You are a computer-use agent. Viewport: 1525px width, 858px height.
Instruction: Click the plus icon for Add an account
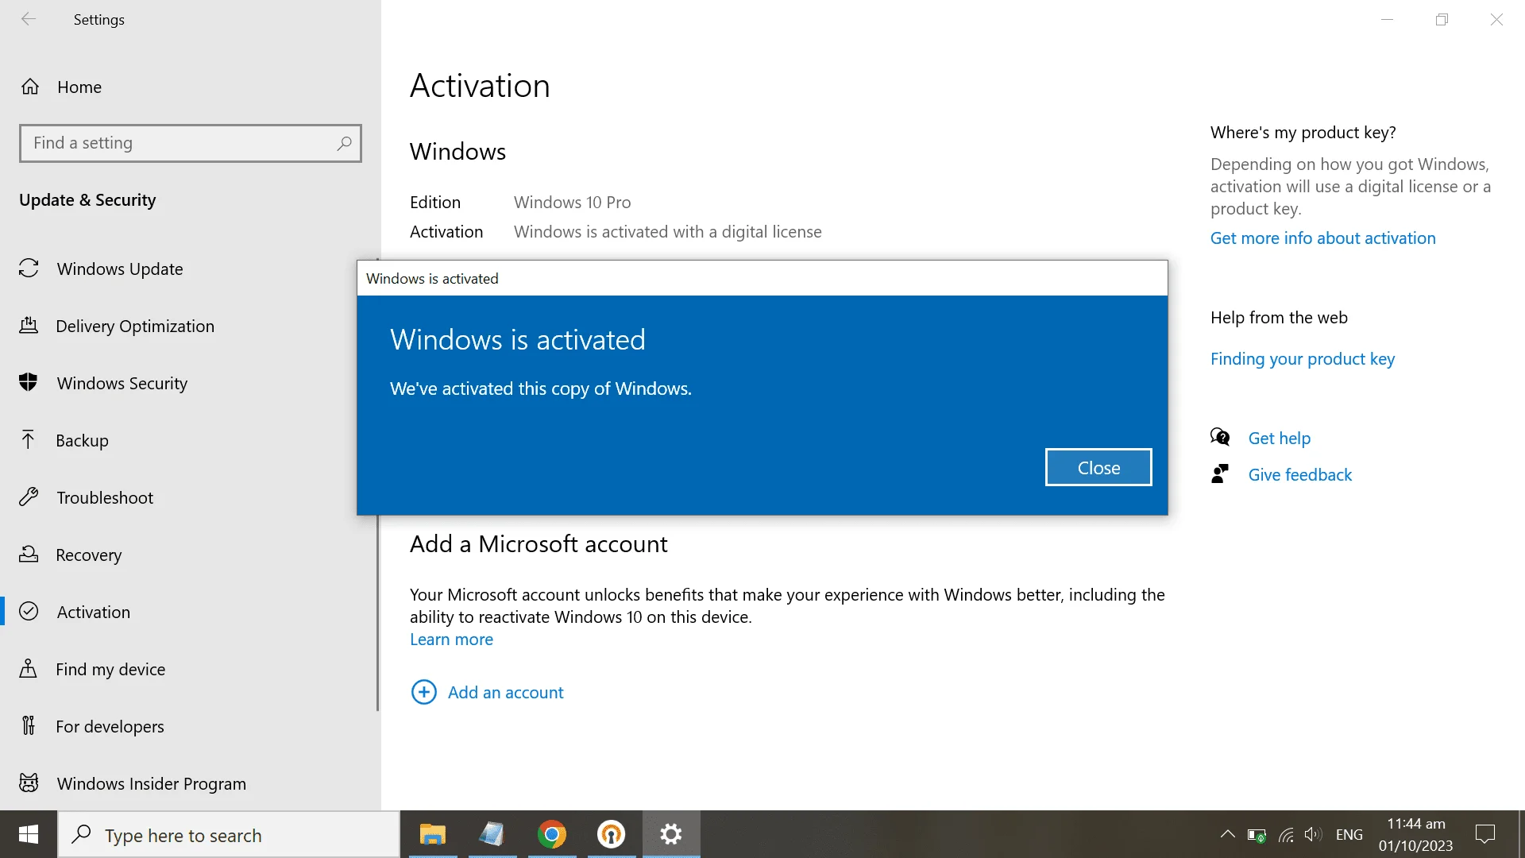[x=424, y=692]
